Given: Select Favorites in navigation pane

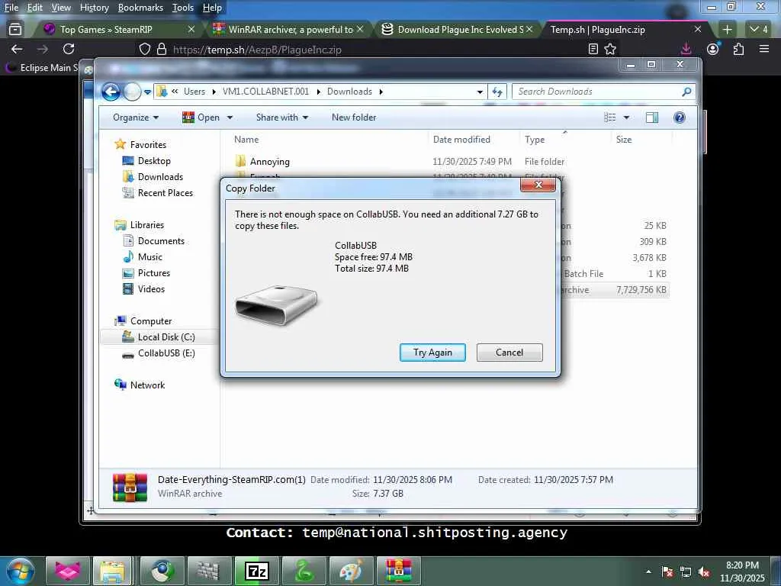Looking at the screenshot, I should (x=148, y=144).
